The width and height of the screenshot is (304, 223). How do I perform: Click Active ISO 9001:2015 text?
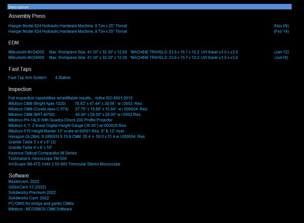point(114,98)
